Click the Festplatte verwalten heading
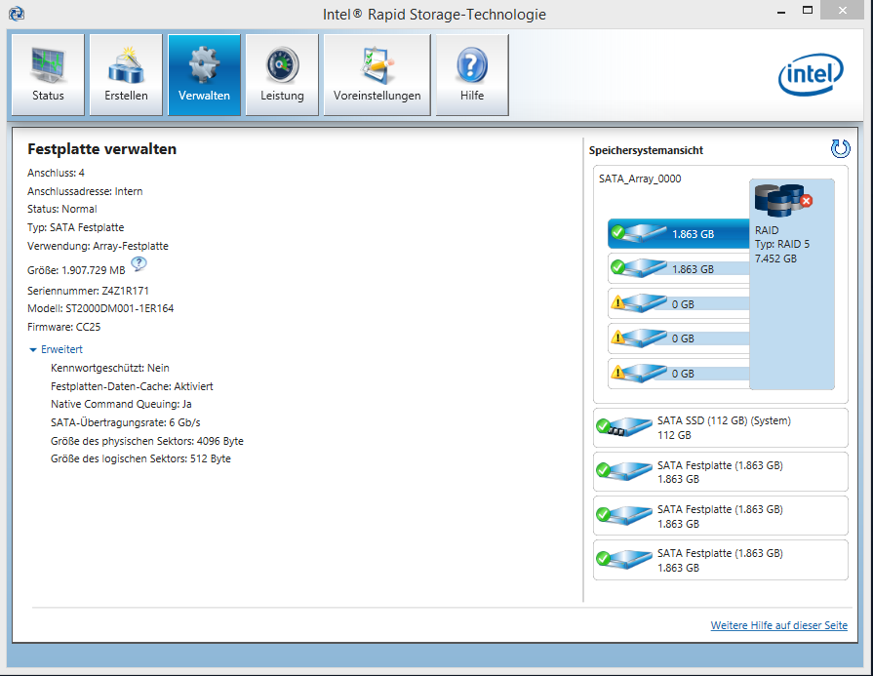 click(101, 149)
